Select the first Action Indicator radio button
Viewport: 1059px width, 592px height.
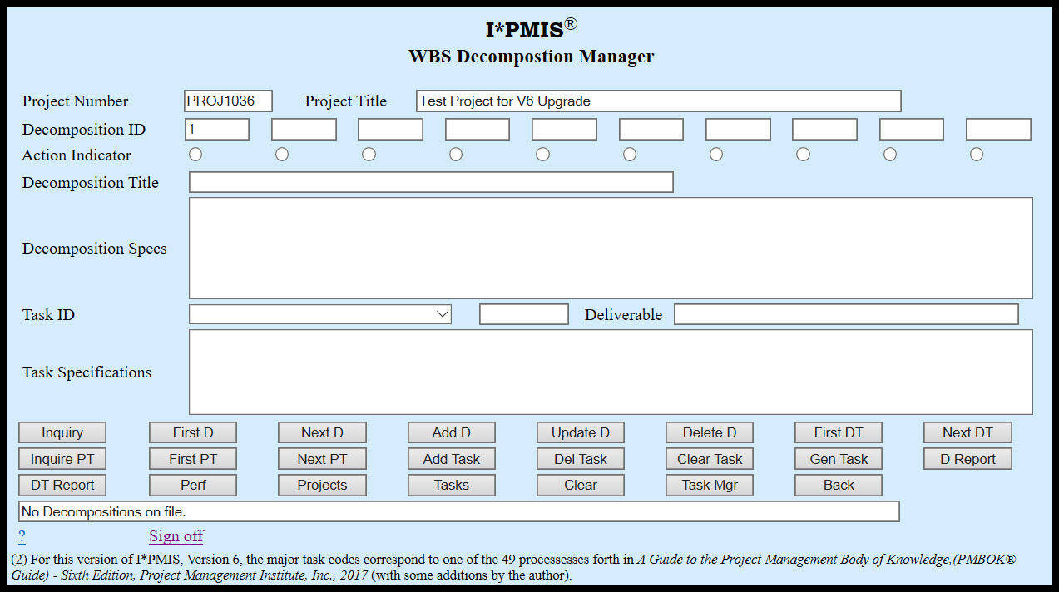tap(195, 153)
